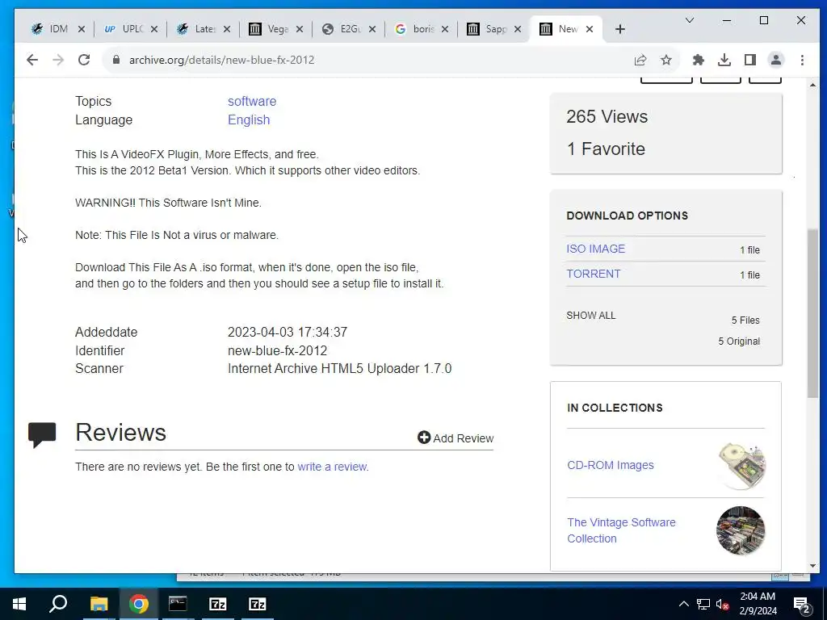Click Chrome icon in taskbar
Viewport: 827px width, 620px height.
point(138,604)
